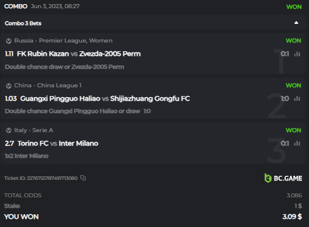Click the top WON status next to COMBO
Image resolution: width=309 pixels, height=227 pixels.
pyautogui.click(x=294, y=7)
